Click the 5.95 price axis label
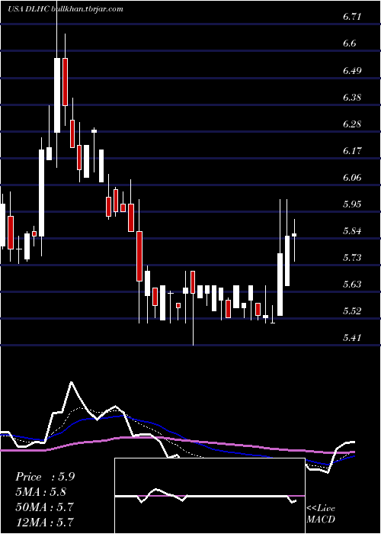This screenshot has height=534, width=381. coord(352,204)
